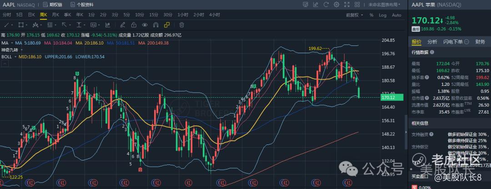Open the 前复权 adjustment dropdown

355,15
